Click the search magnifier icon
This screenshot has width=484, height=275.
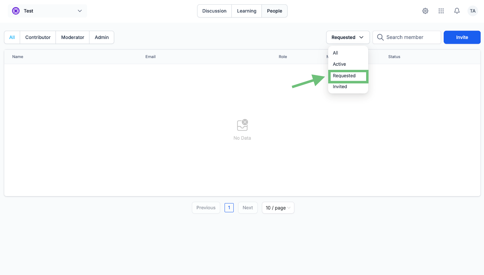point(380,37)
